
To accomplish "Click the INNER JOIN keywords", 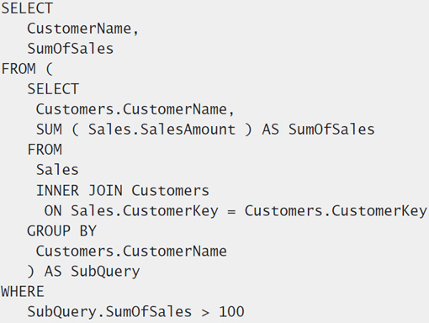I will 79,191.
